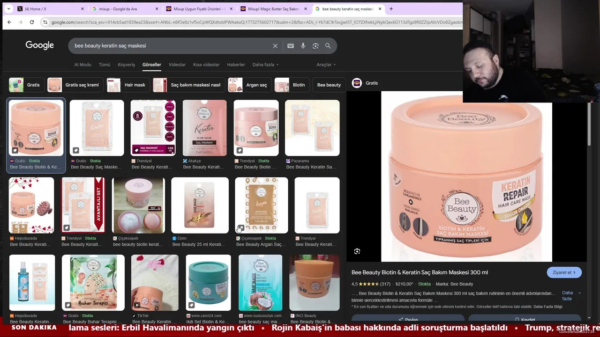Click the browser back arrow
Screen dimensions: 600x337
pyautogui.click(x=9, y=22)
